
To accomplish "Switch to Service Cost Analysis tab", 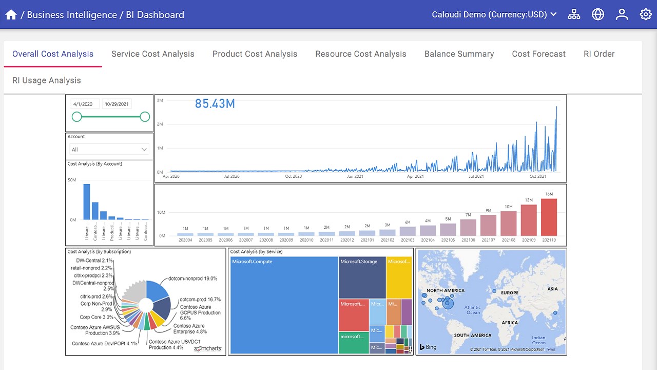I will [x=153, y=54].
